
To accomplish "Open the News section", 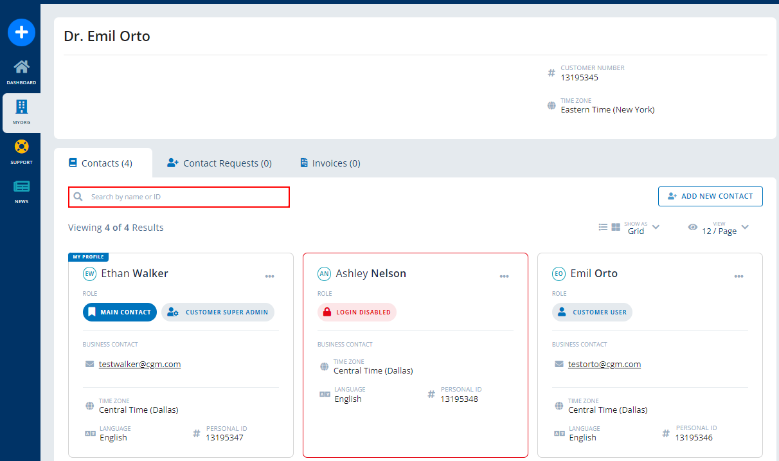I will [21, 191].
